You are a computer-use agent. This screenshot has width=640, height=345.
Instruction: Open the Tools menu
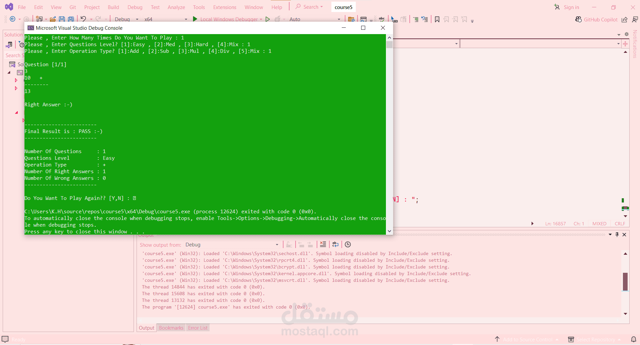[199, 7]
